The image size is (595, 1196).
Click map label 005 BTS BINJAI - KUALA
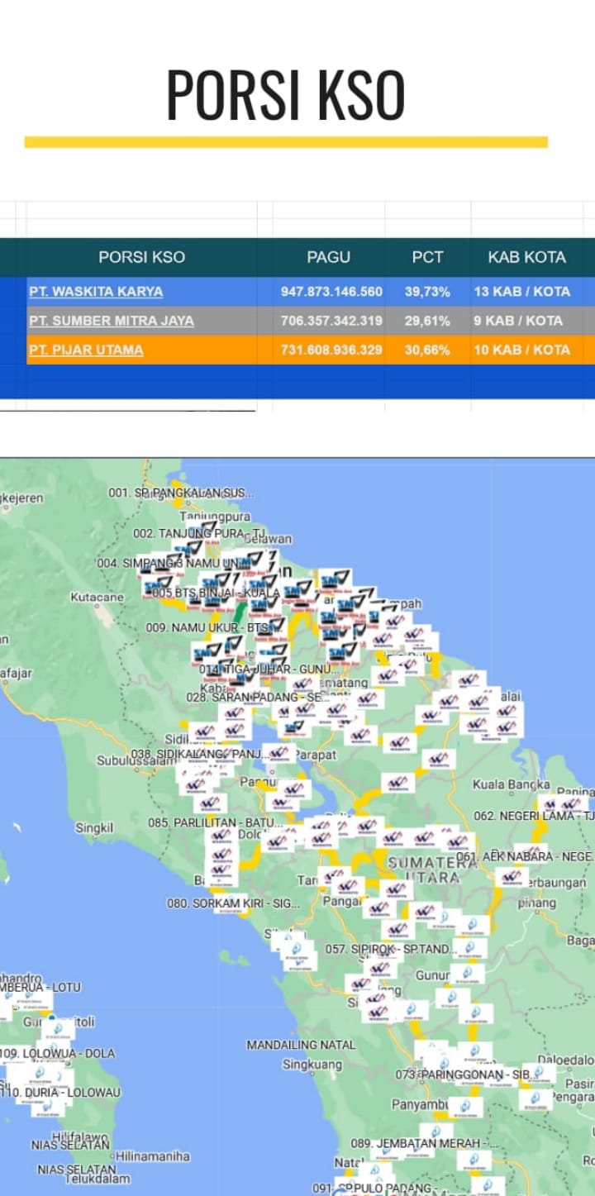[216, 593]
